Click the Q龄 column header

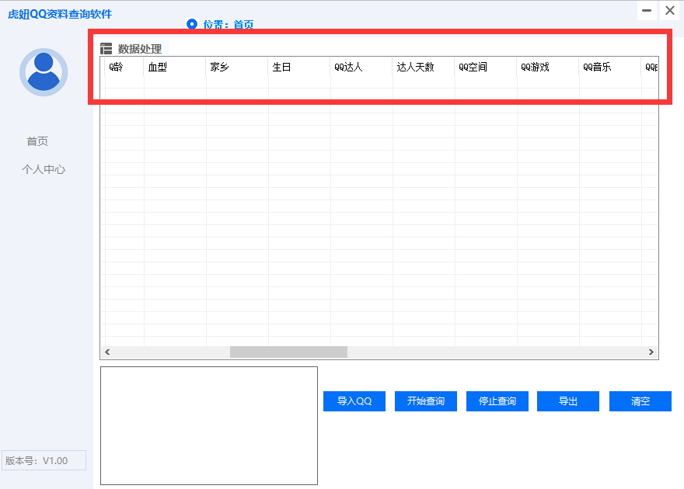coord(124,67)
